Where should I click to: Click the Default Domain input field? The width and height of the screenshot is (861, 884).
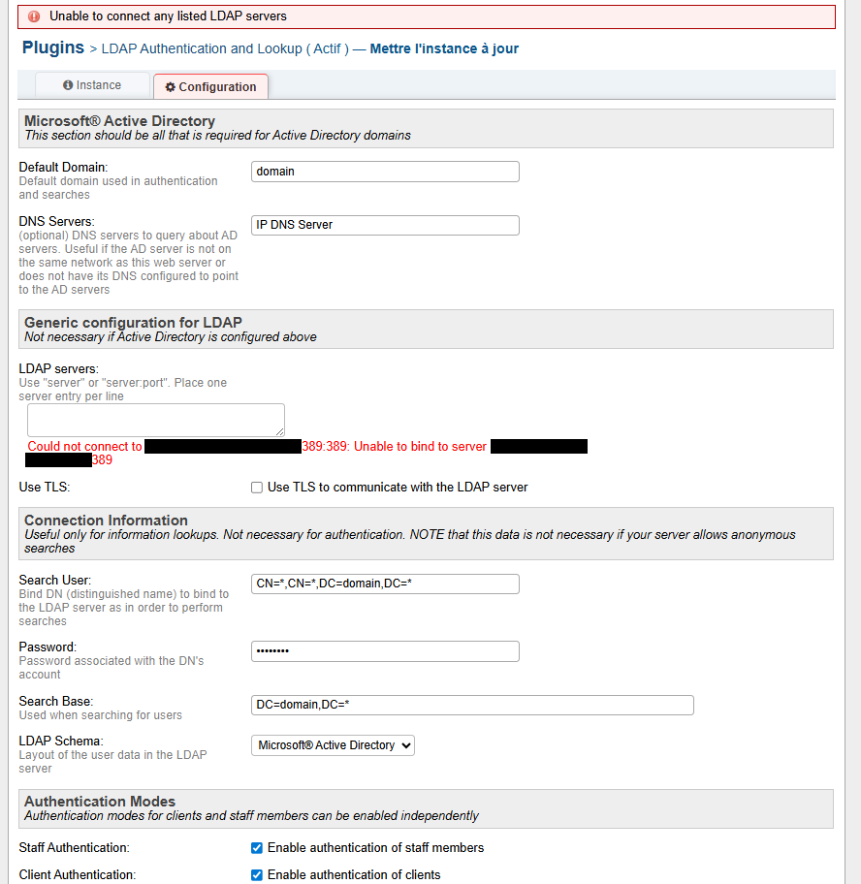pos(385,172)
